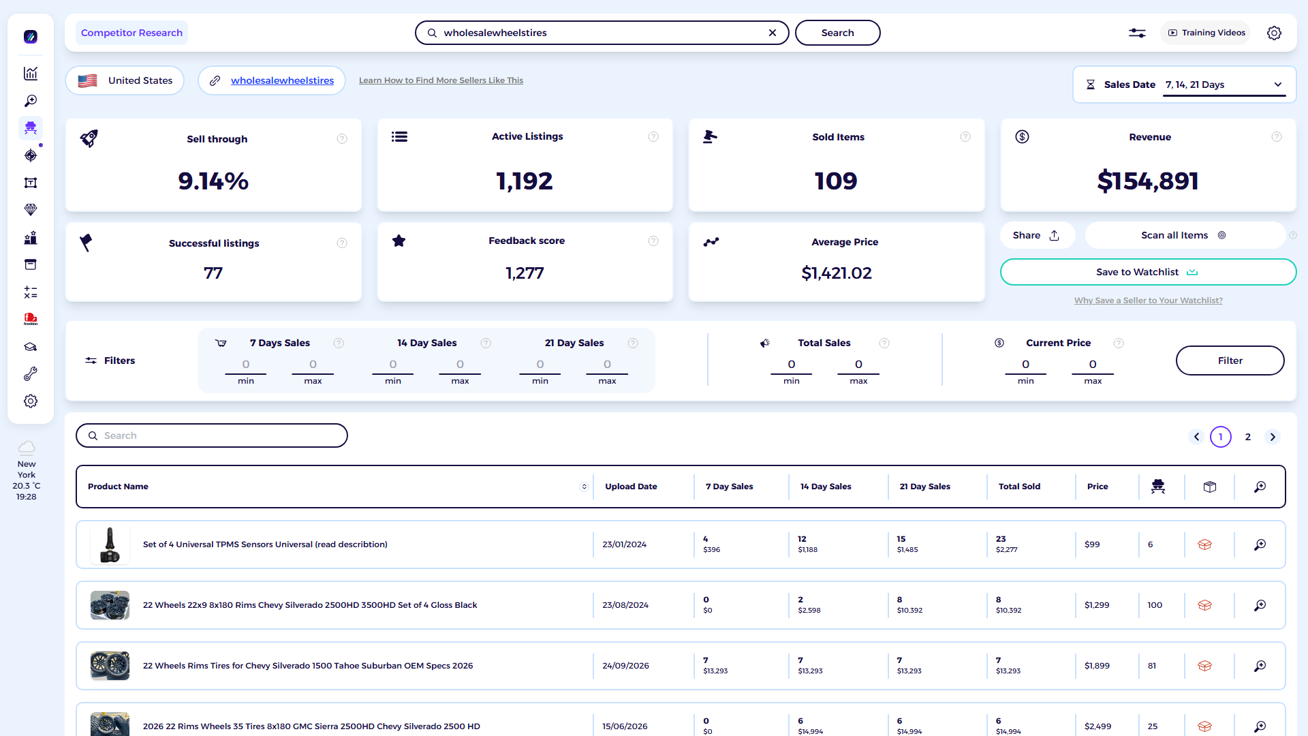This screenshot has height=736, width=1308.
Task: Click the Upload Date column header
Action: [631, 487]
